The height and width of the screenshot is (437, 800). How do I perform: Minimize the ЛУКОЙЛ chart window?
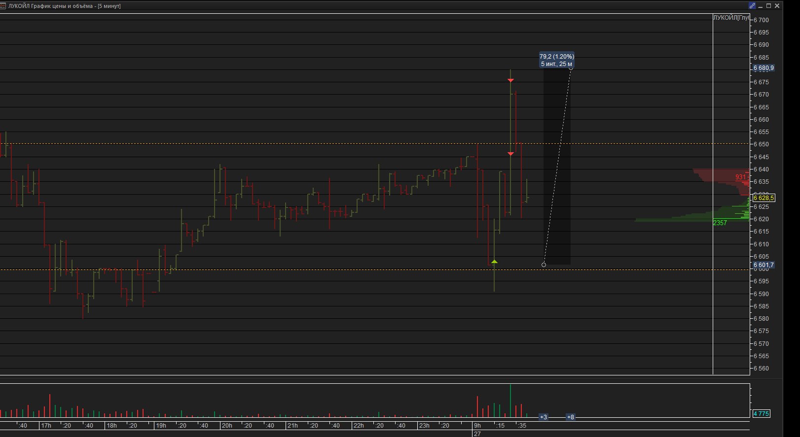760,6
